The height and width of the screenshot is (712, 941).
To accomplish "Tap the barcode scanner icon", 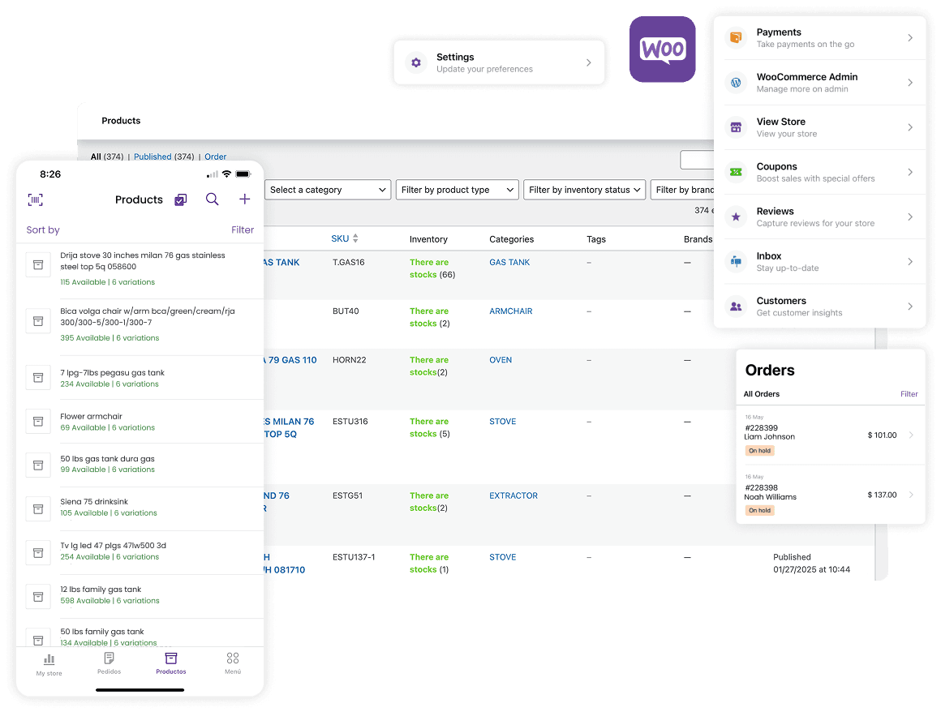I will tap(36, 199).
